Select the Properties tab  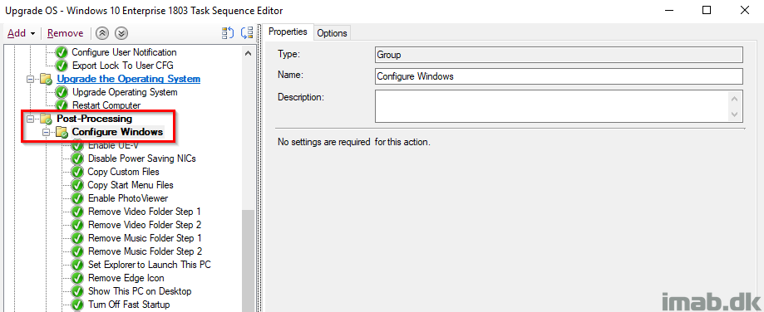(288, 32)
